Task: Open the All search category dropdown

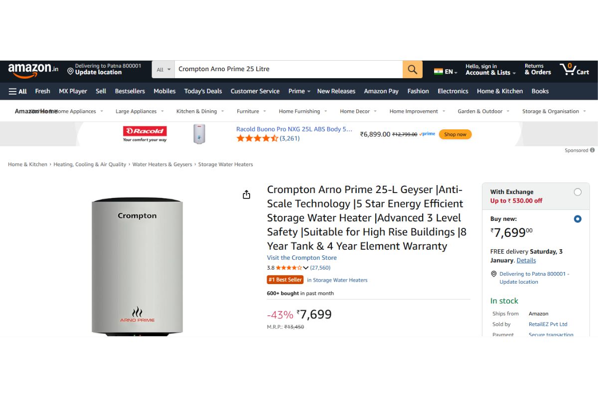Action: (163, 70)
